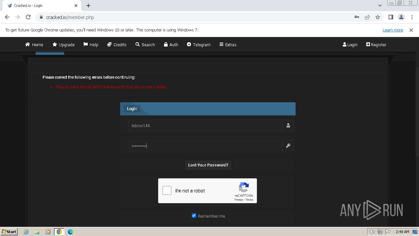
Task: Click the 2:48 AM system clock
Action: [x=402, y=232]
